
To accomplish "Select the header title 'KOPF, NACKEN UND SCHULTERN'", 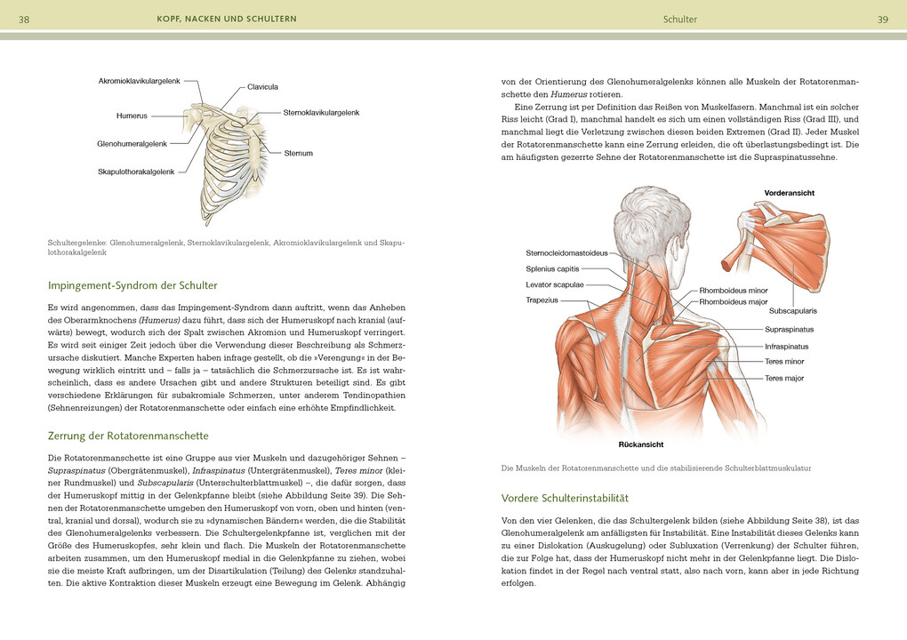I will (227, 19).
